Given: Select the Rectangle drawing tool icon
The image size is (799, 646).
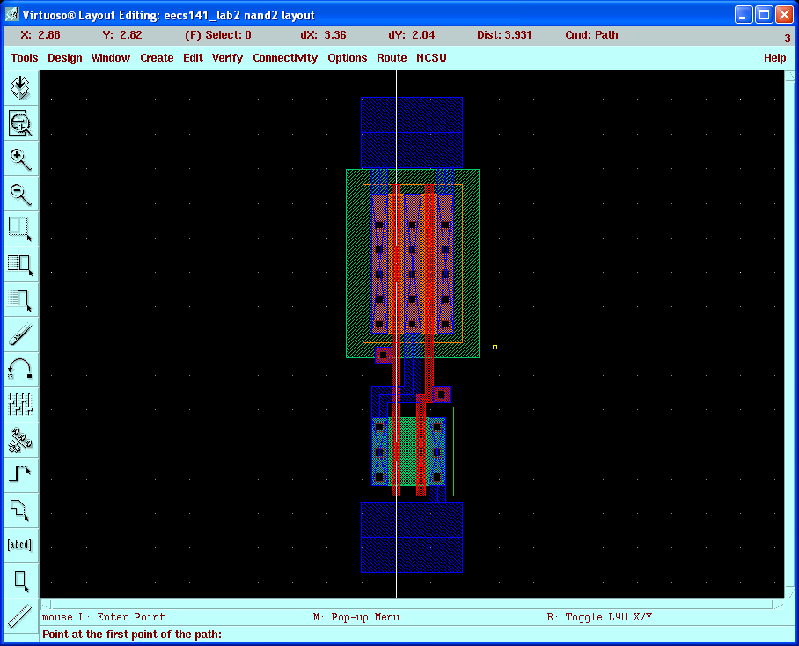Looking at the screenshot, I should pyautogui.click(x=20, y=580).
